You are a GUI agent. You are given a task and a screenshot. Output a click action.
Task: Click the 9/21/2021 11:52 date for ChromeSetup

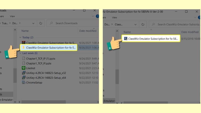89,82
